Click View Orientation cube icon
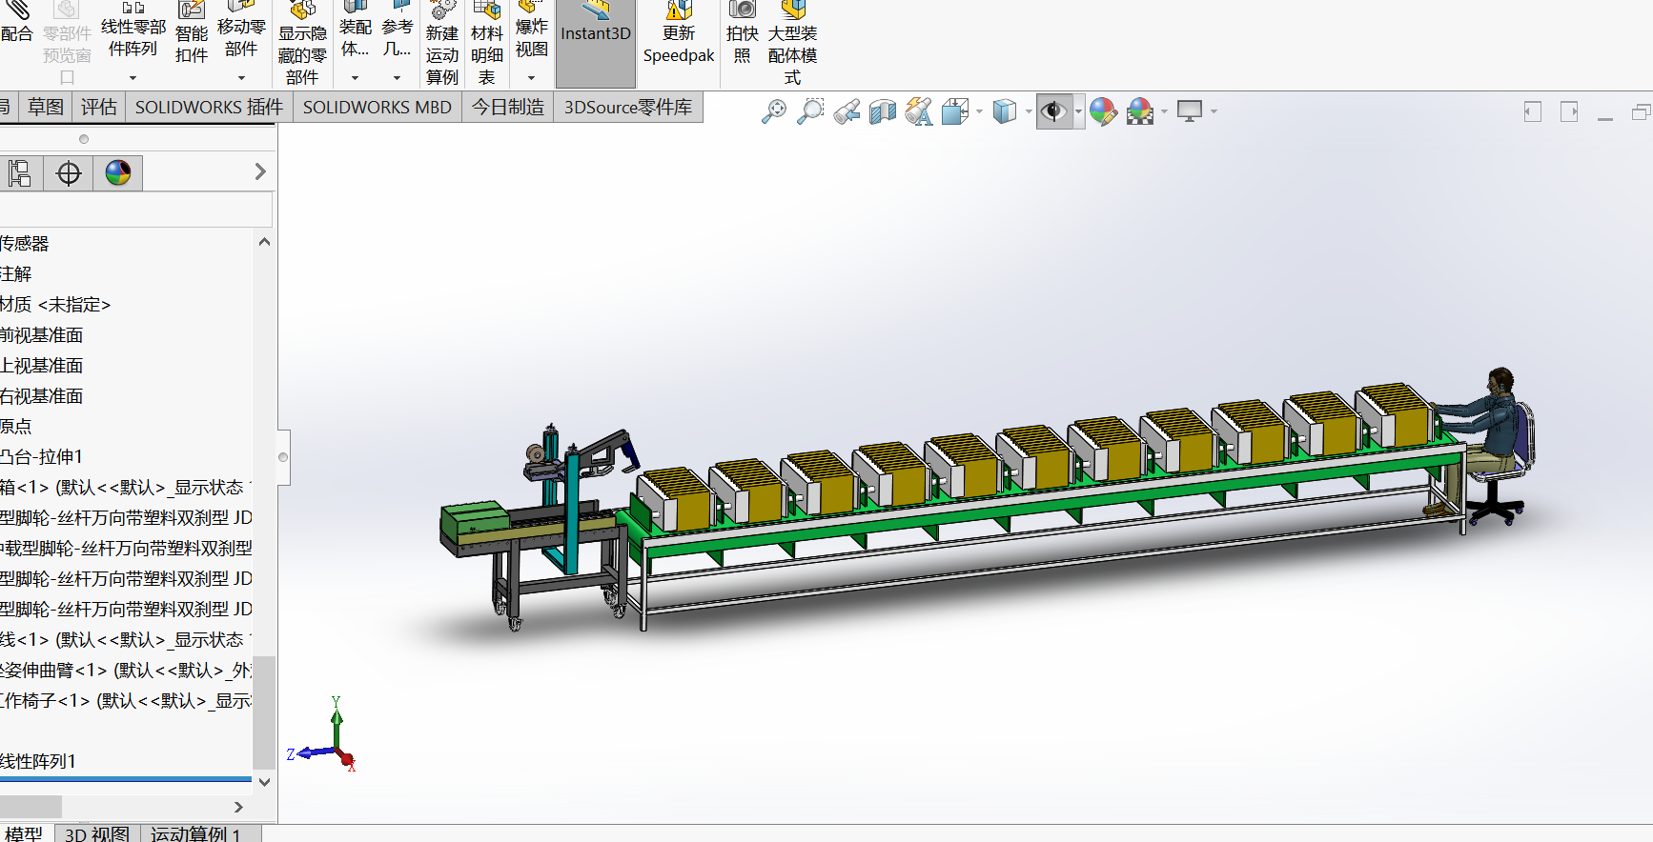This screenshot has width=1653, height=842. pos(955,111)
